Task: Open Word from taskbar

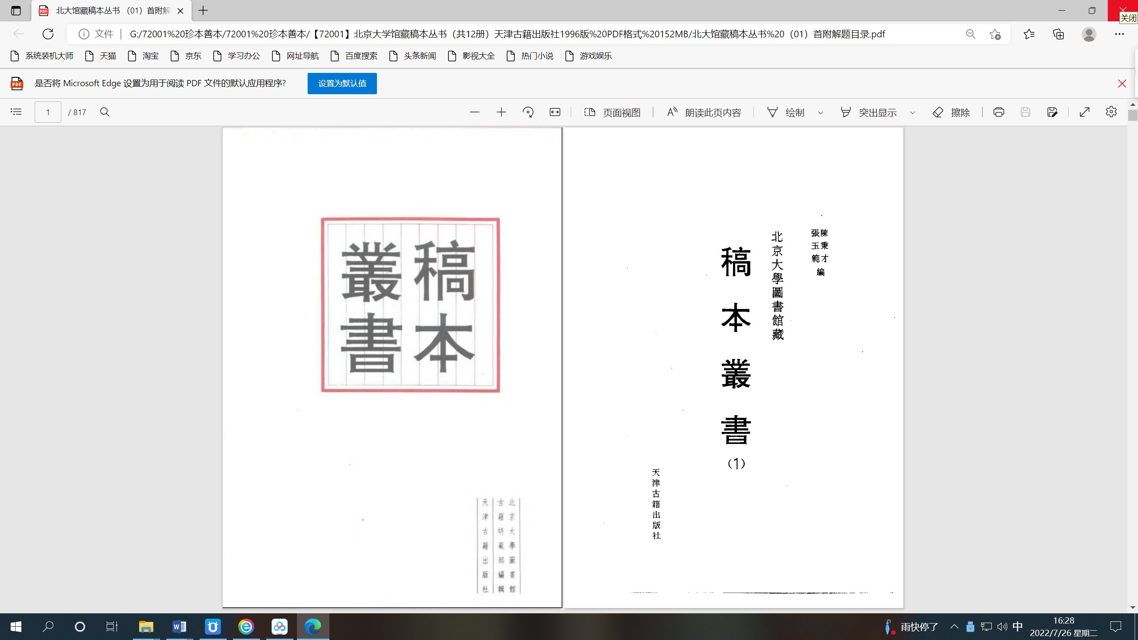Action: (180, 627)
